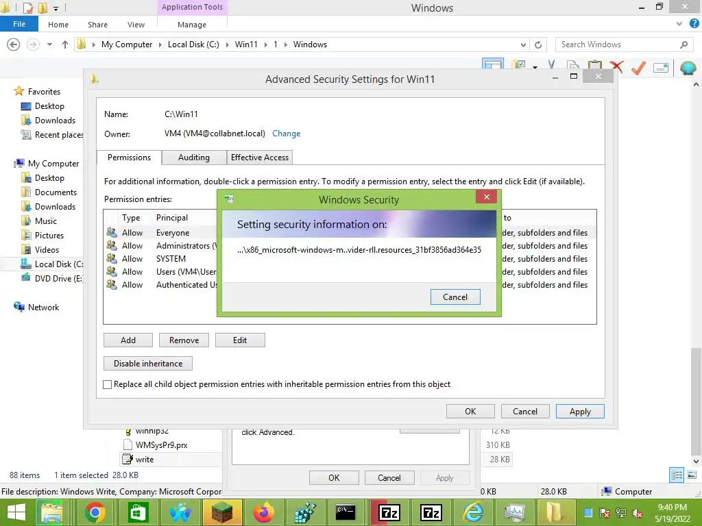Cancel the Windows Security progress dialog

[455, 297]
